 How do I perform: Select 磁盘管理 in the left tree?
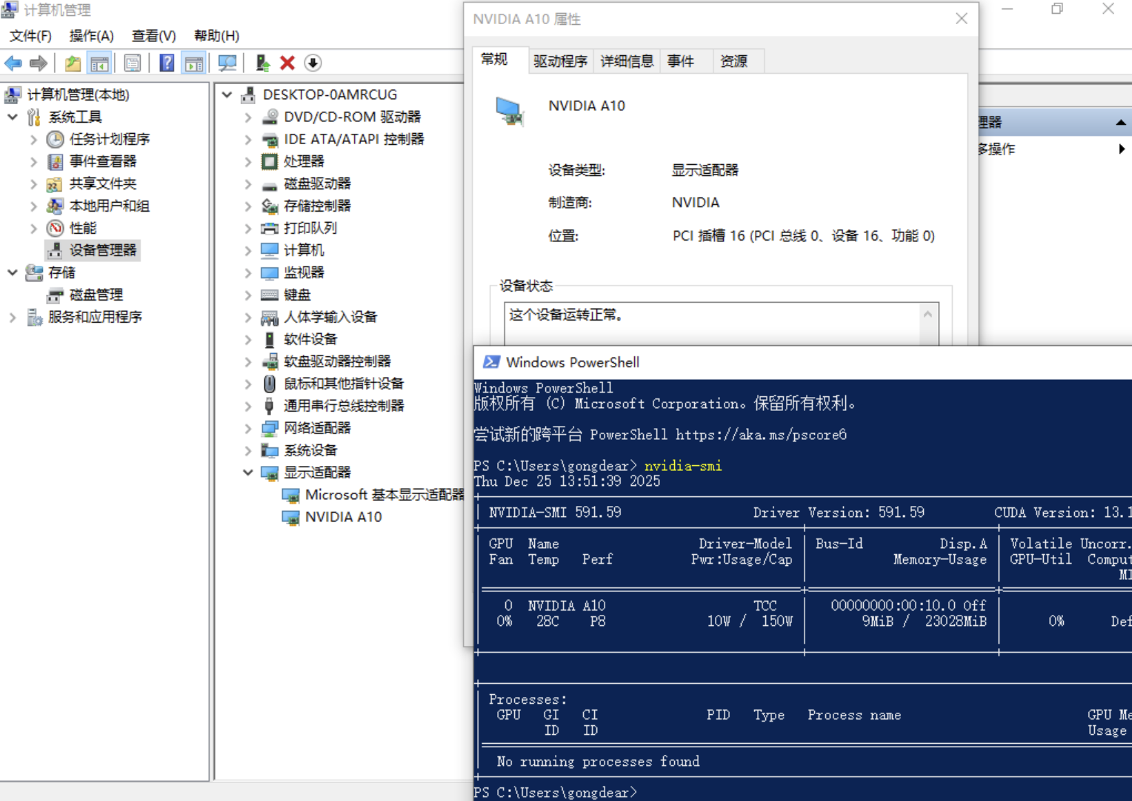point(96,295)
